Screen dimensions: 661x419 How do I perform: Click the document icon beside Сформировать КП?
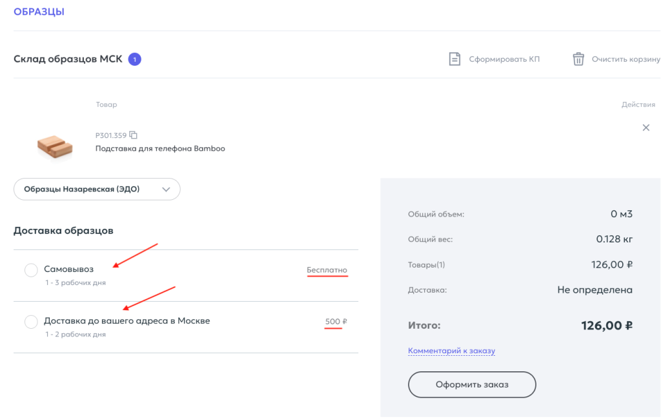pyautogui.click(x=455, y=59)
